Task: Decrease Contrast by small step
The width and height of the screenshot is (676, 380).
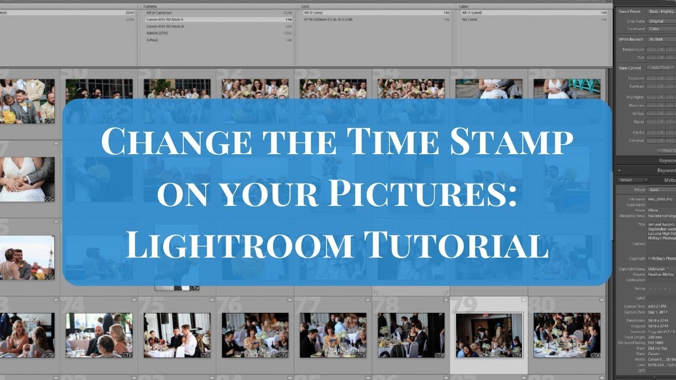Action: coord(661,86)
